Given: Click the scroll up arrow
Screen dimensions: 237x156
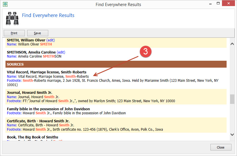Looking at the screenshot, I should click(x=232, y=44).
